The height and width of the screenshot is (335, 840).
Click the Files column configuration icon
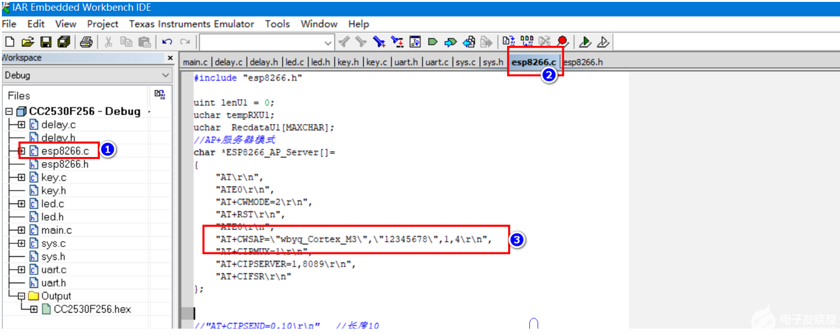[x=160, y=95]
